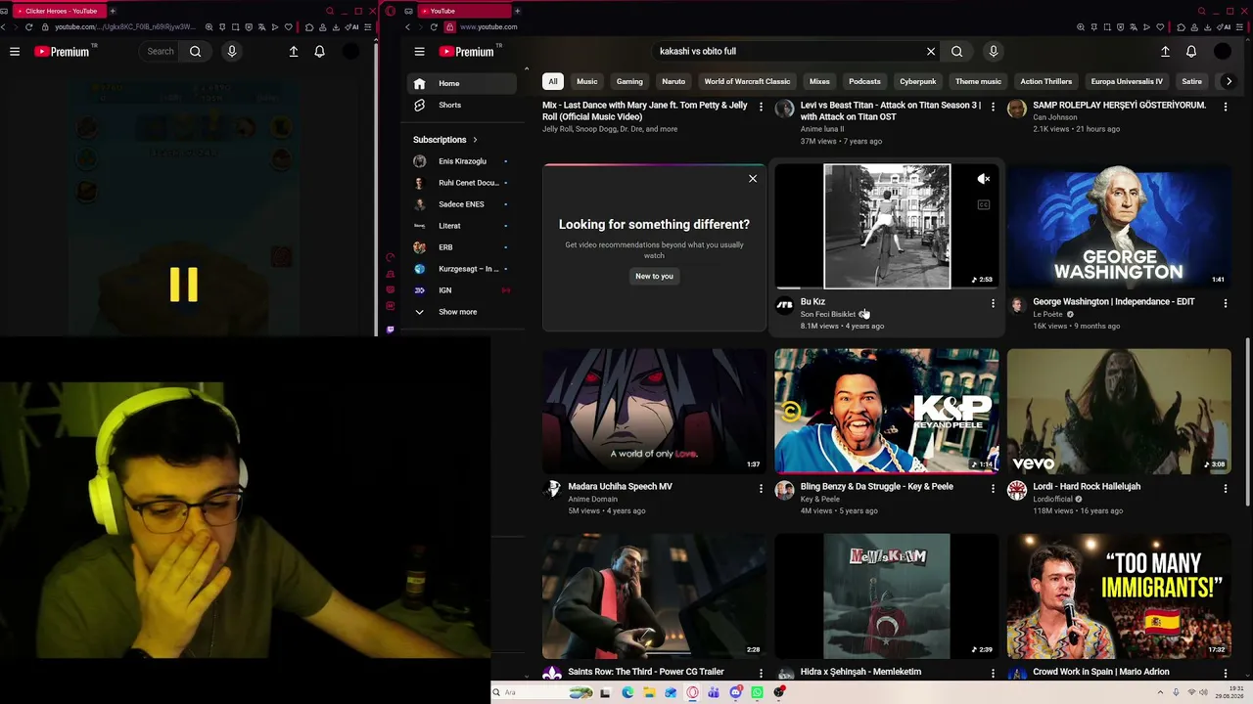Select the 'Europa Universalis IV' chip

tap(1127, 81)
